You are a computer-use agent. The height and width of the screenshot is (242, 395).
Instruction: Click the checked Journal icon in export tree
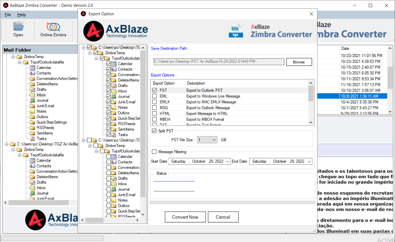pyautogui.click(x=114, y=97)
